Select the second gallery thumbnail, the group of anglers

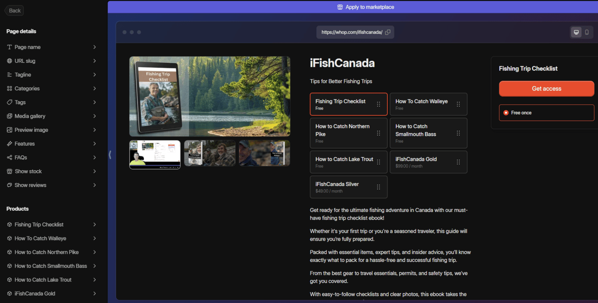click(210, 153)
